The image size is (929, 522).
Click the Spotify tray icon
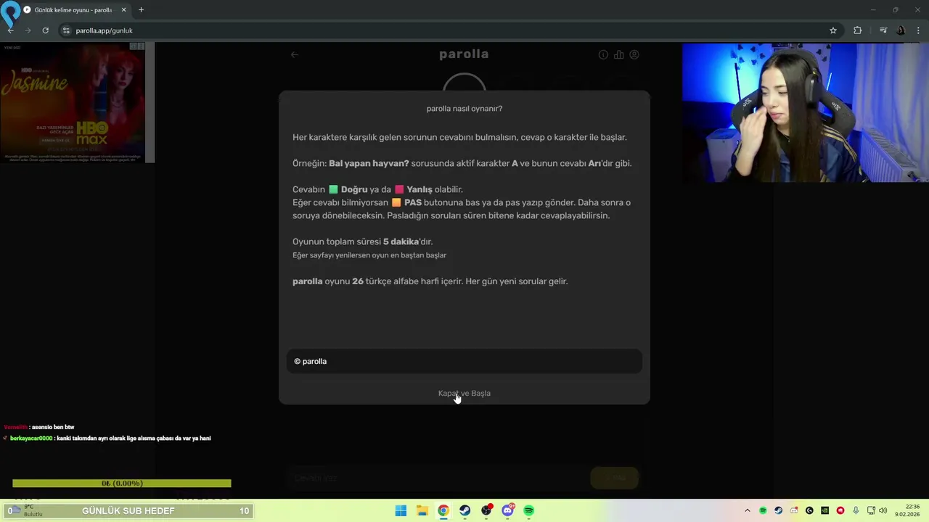[x=763, y=511]
